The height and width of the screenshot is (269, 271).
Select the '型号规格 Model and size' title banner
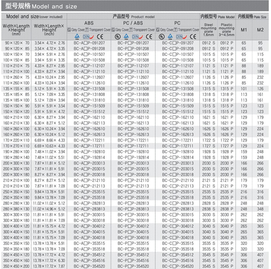coord(135,6)
